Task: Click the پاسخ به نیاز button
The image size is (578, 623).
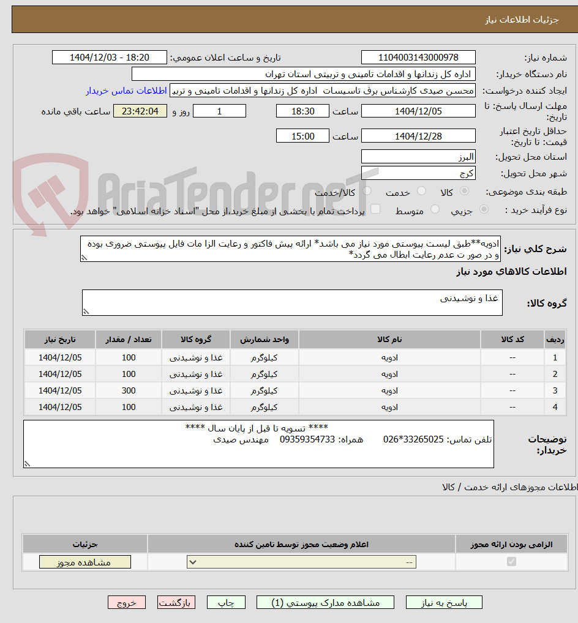Action: tap(444, 602)
